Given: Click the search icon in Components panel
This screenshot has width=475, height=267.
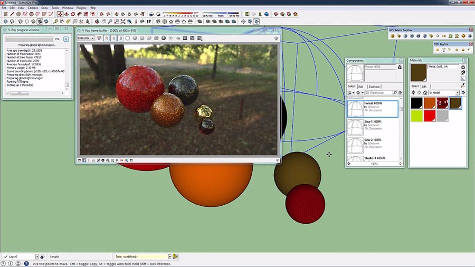Looking at the screenshot, I should [x=395, y=93].
